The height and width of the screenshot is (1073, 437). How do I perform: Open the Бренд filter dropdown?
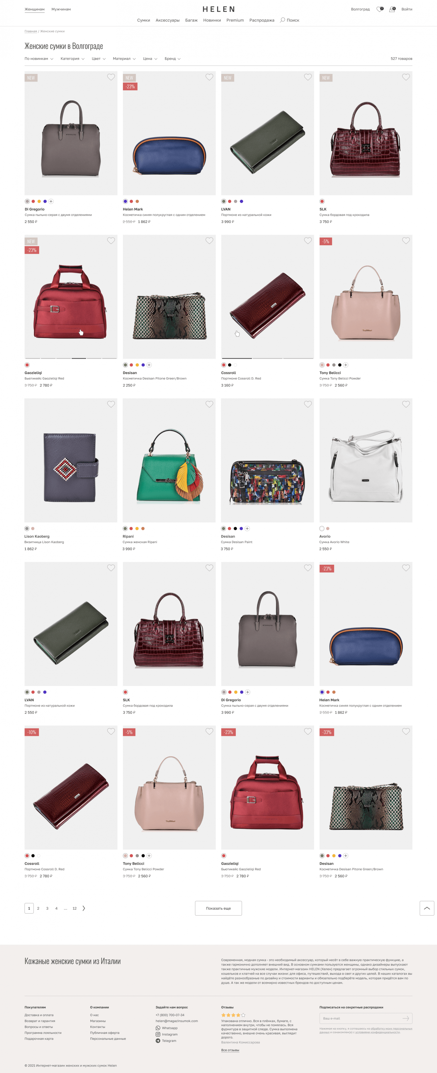[173, 59]
